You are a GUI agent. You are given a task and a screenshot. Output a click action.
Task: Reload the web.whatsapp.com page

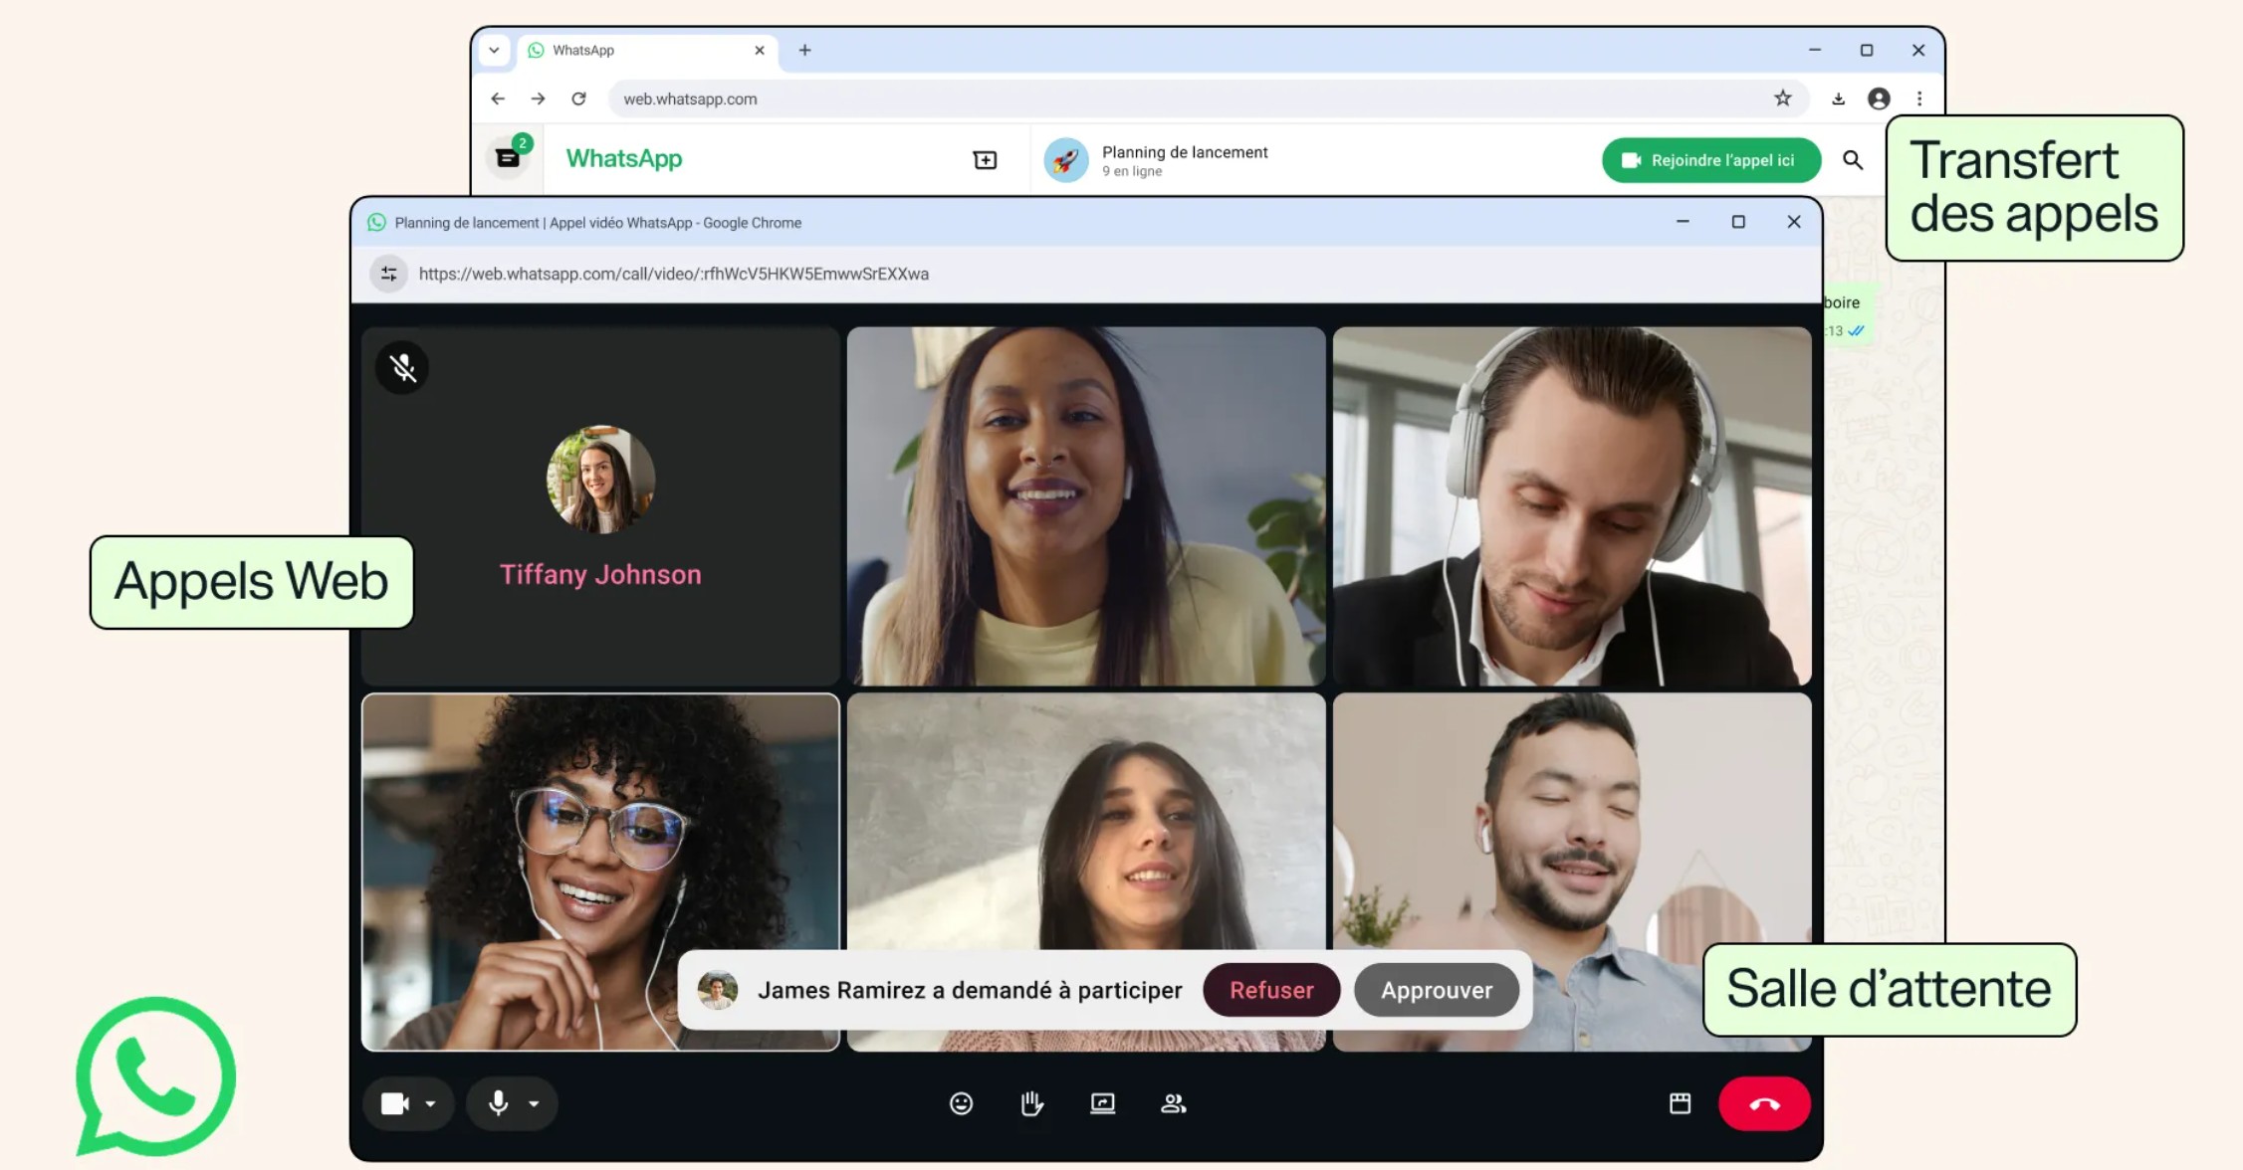click(x=578, y=98)
